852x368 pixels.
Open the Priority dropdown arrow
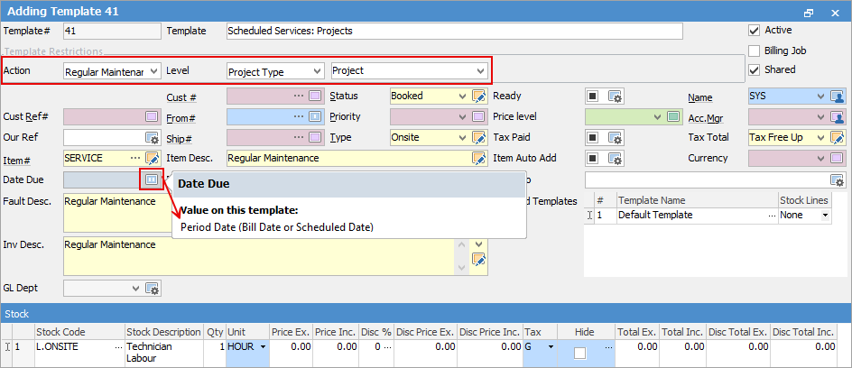(x=462, y=116)
